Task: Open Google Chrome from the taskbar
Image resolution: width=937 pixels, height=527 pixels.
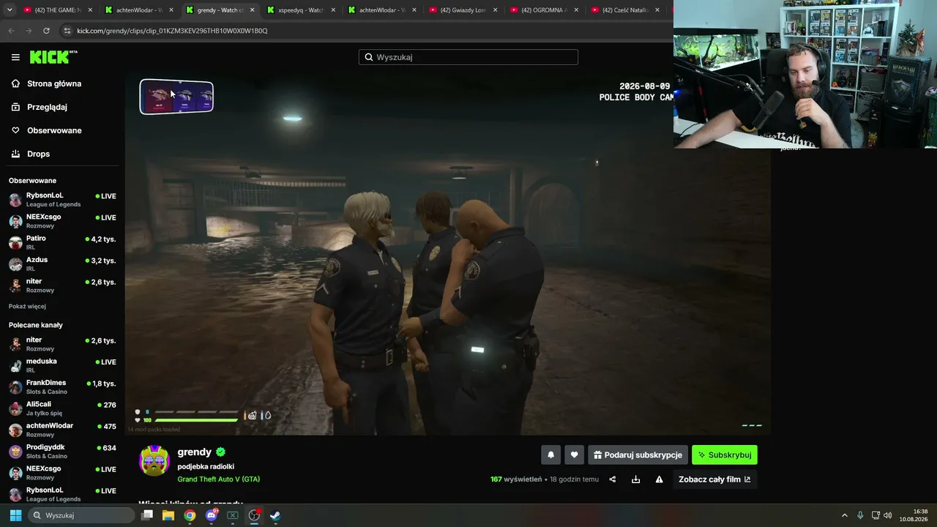Action: tap(190, 515)
